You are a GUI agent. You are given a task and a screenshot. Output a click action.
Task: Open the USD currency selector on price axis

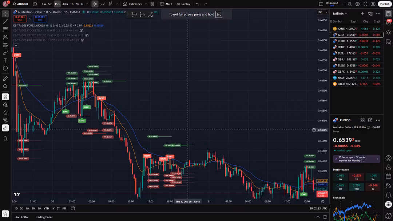[321, 12]
